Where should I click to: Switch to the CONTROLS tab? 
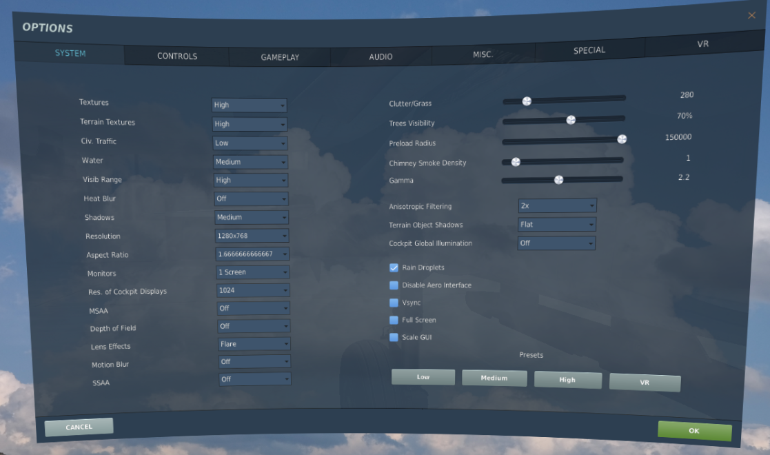pyautogui.click(x=176, y=56)
